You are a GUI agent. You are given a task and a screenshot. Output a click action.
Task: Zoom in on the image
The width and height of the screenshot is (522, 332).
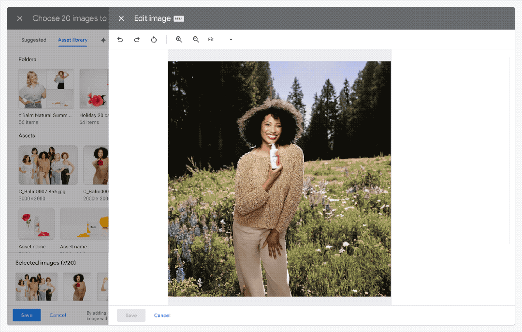(179, 39)
